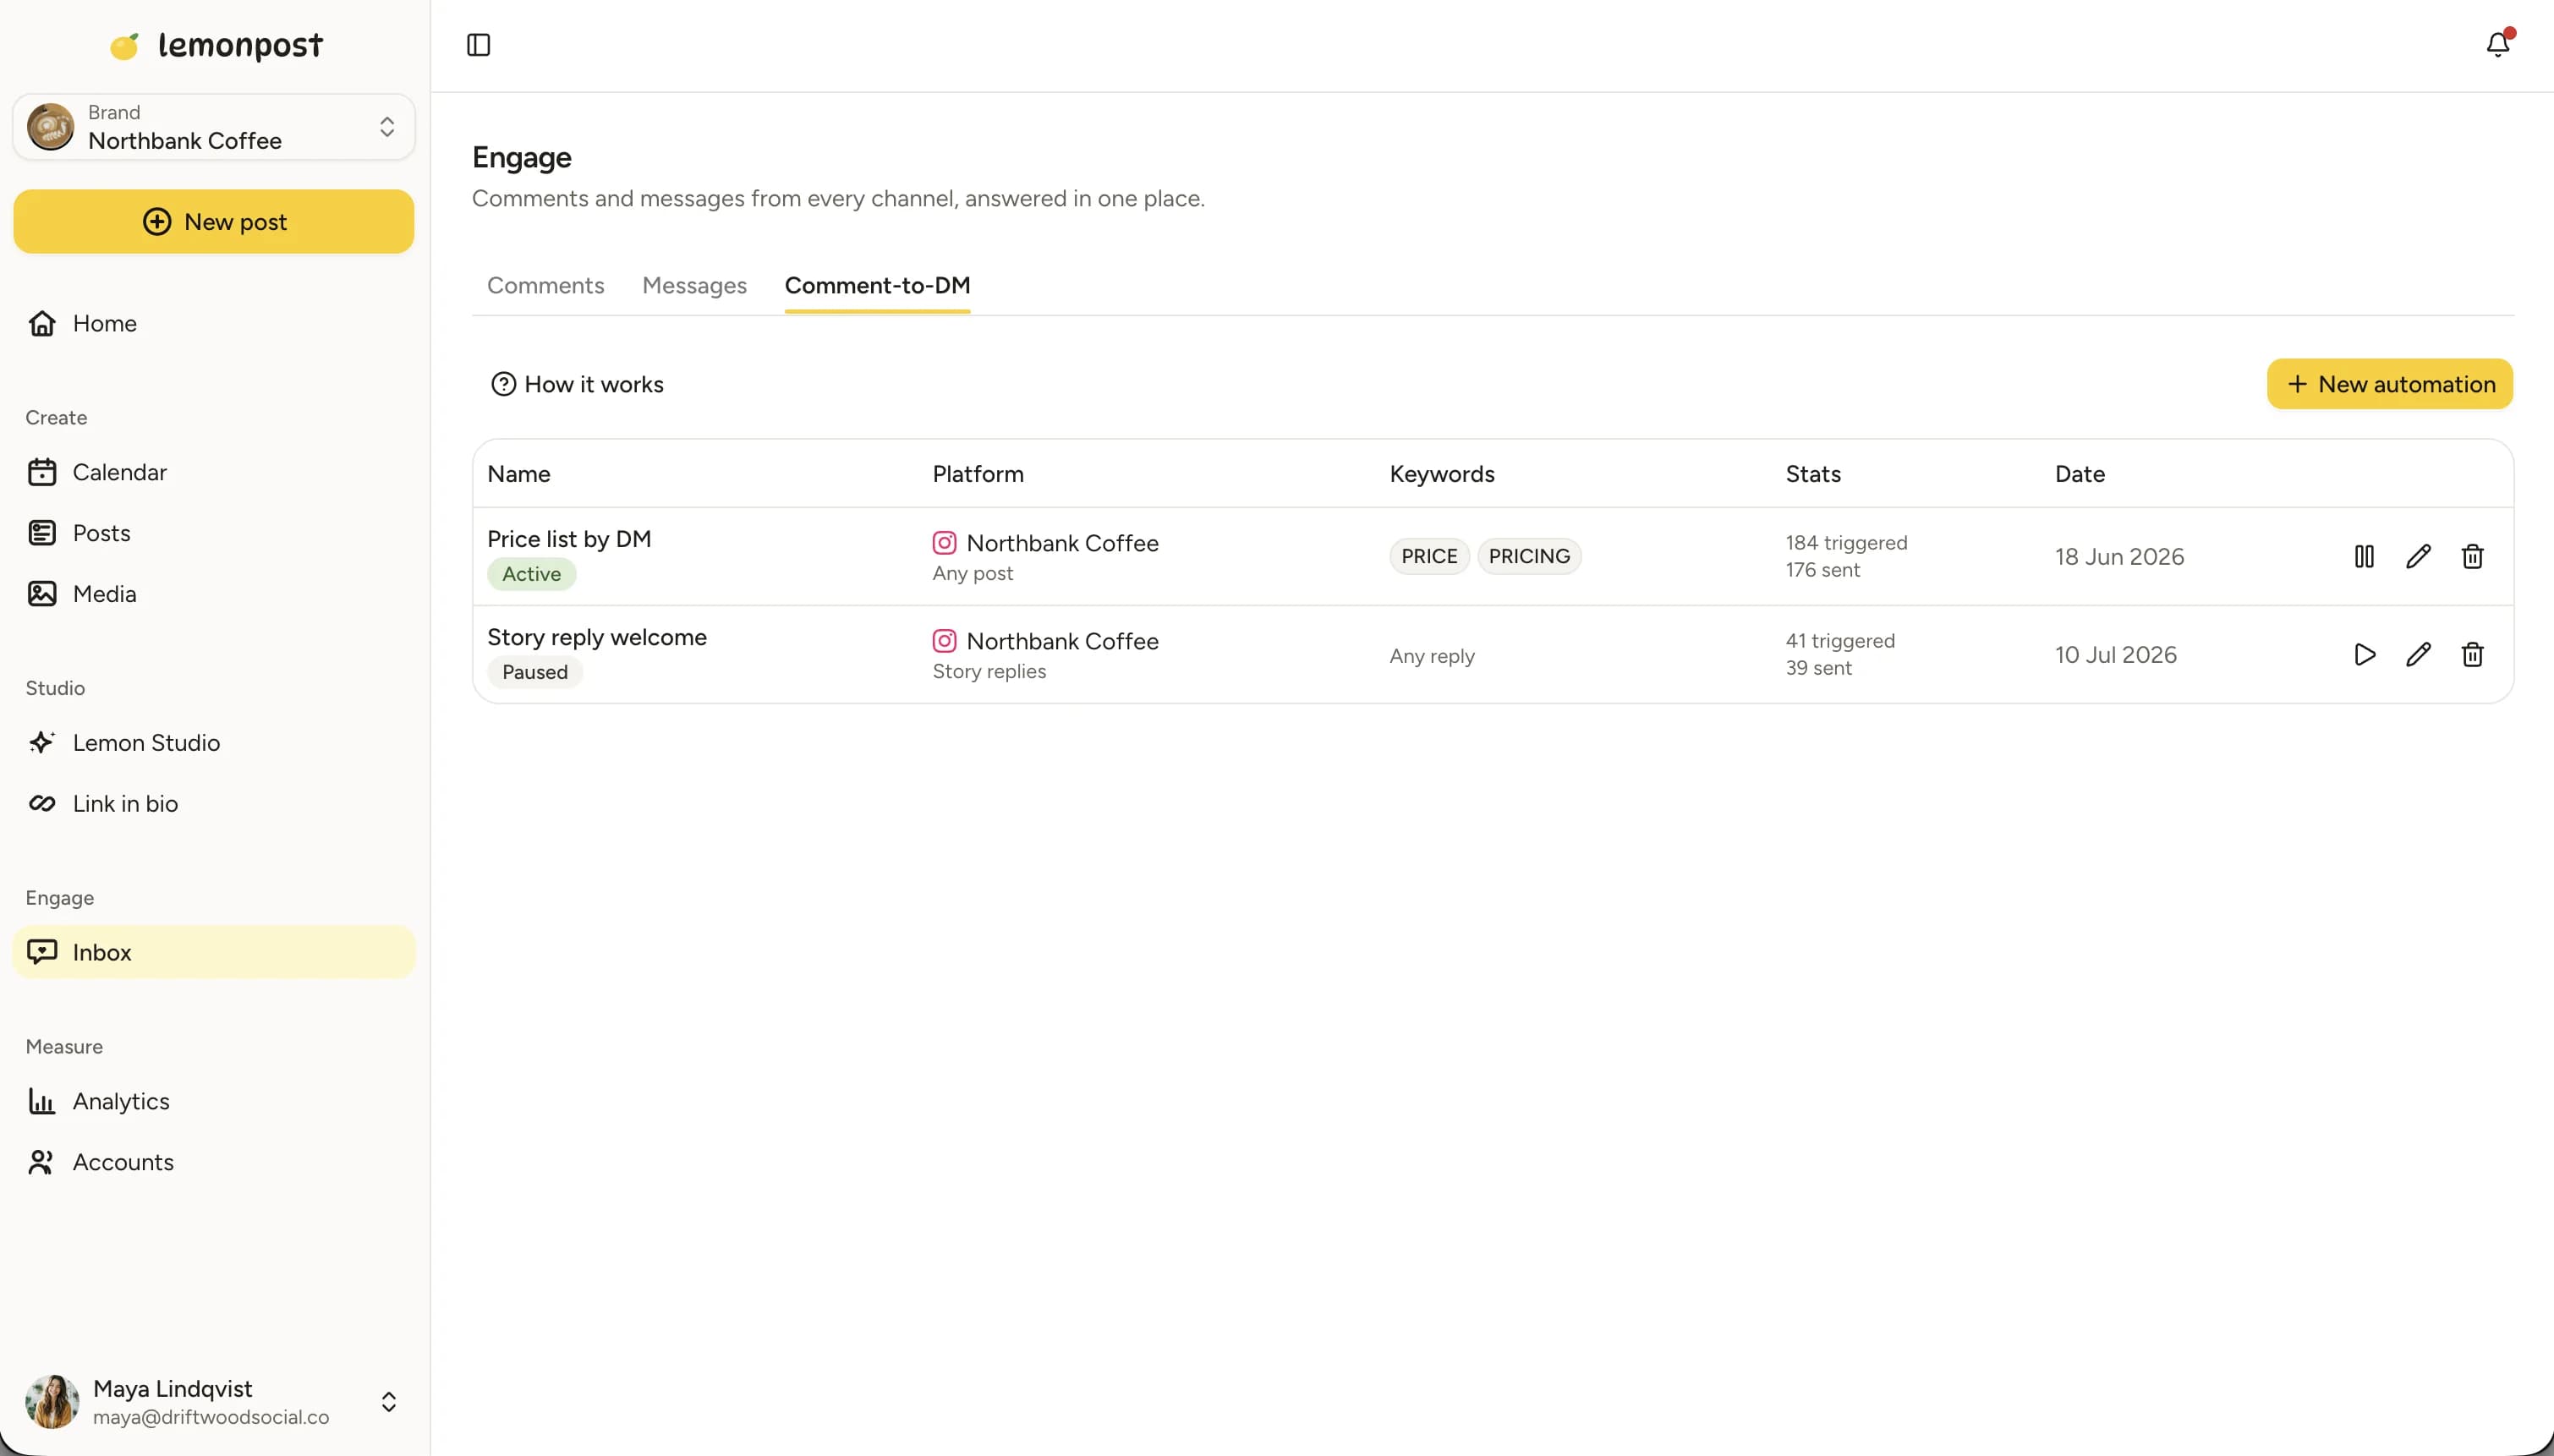Click the Price list by DM name

(569, 539)
